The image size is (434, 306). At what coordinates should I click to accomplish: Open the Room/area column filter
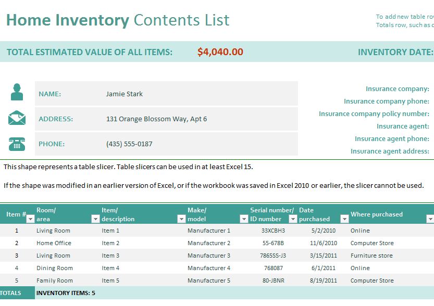(x=95, y=219)
